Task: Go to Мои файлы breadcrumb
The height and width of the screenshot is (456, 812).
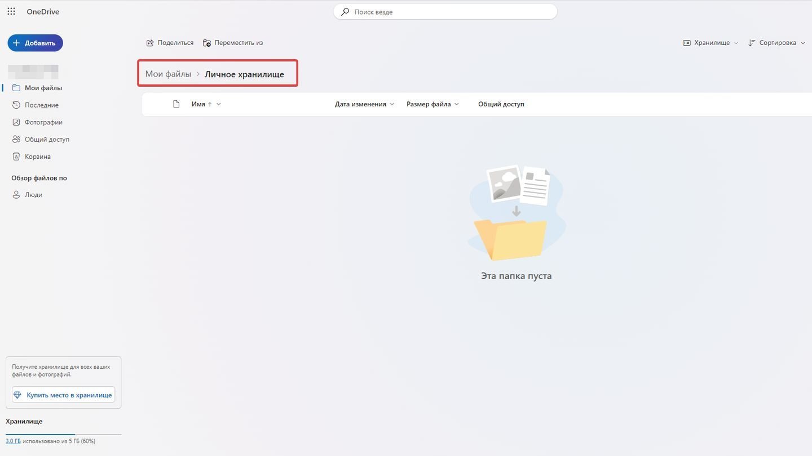Action: 168,74
